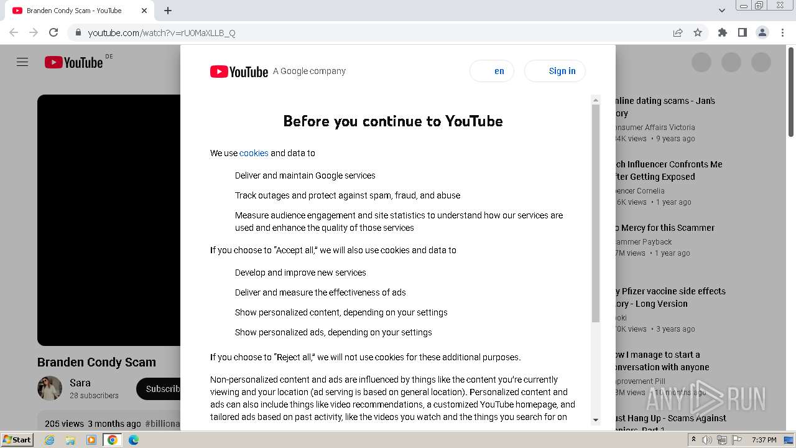The width and height of the screenshot is (796, 448).
Task: Click the 'Branden Condy Scam' video title
Action: point(96,362)
